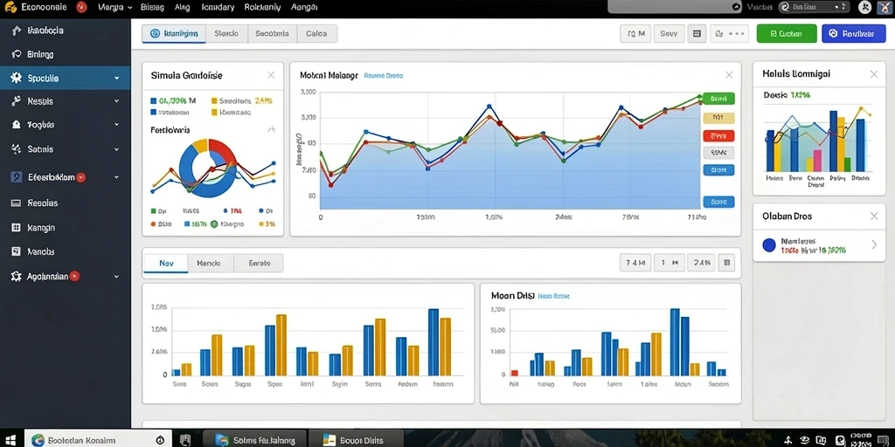Open the 'Roickeniy' top menu item
895x447 pixels.
point(262,7)
